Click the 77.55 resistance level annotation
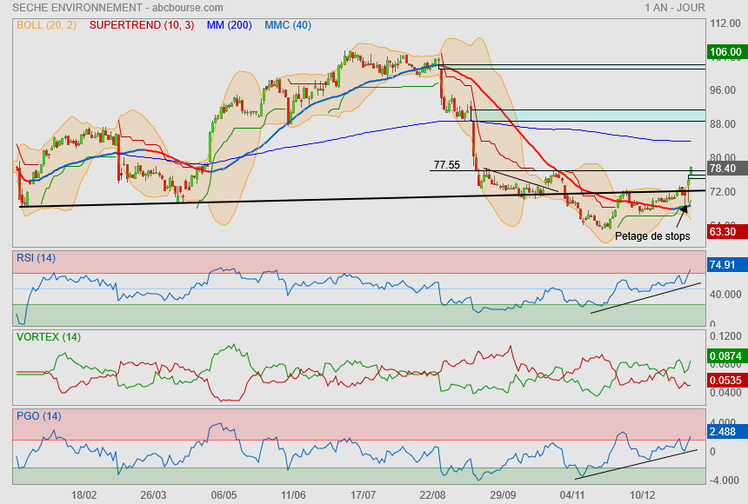Image resolution: width=748 pixels, height=504 pixels. point(447,164)
